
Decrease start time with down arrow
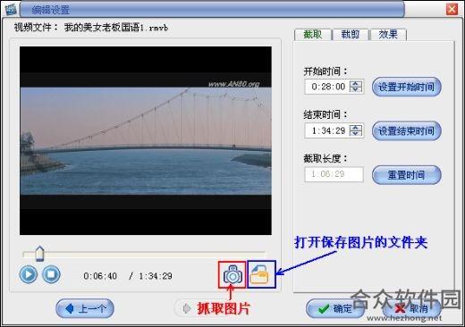click(x=356, y=89)
